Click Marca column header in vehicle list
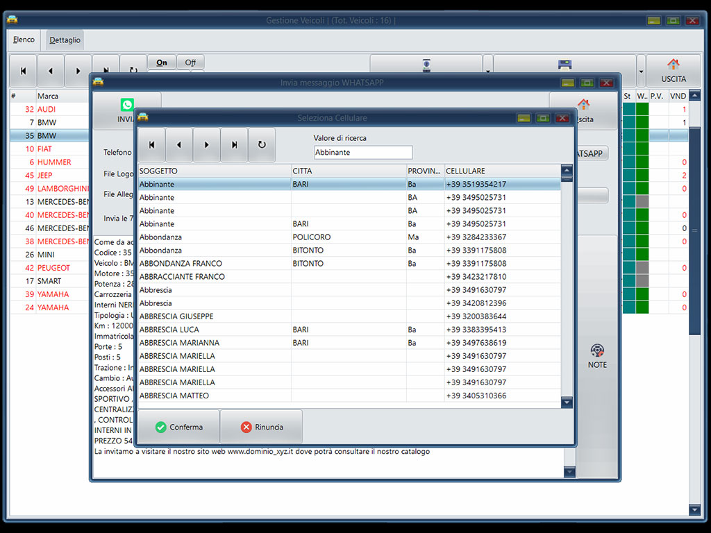 [x=62, y=96]
